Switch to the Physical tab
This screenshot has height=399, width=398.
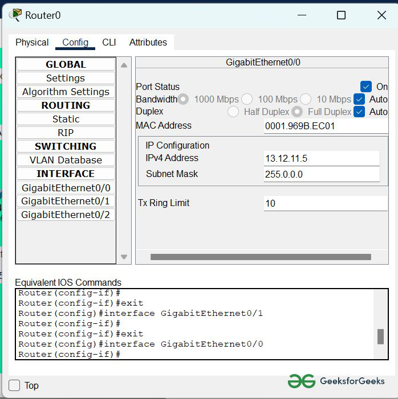pyautogui.click(x=32, y=43)
